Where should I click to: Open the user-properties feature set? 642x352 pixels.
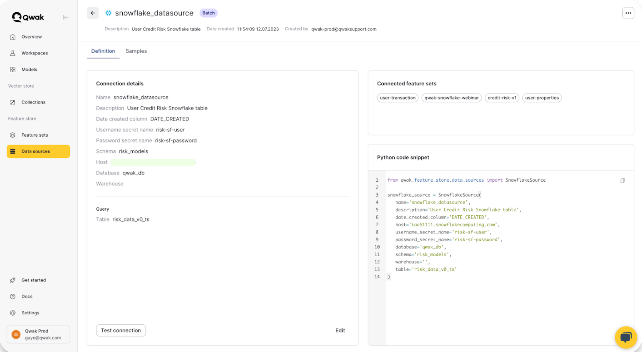[x=542, y=98]
